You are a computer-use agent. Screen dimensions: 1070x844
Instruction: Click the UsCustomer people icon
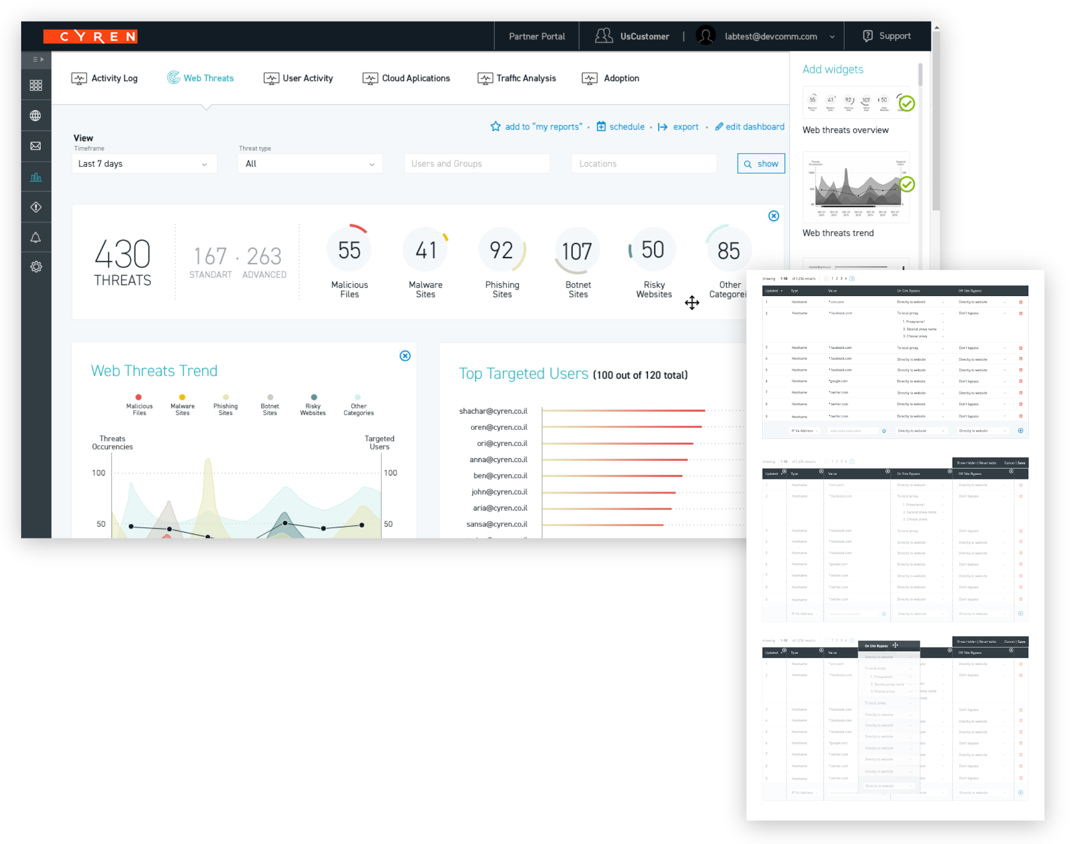(603, 36)
